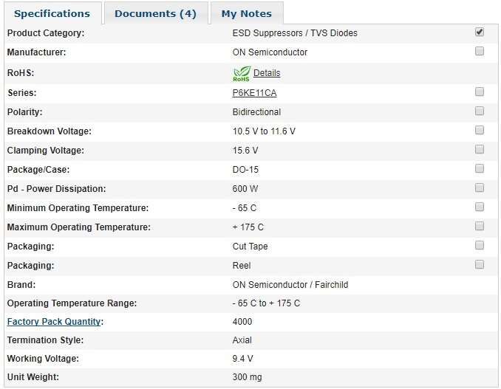The width and height of the screenshot is (501, 389).
Task: Click the Factory Pack Quantity link
Action: point(54,322)
